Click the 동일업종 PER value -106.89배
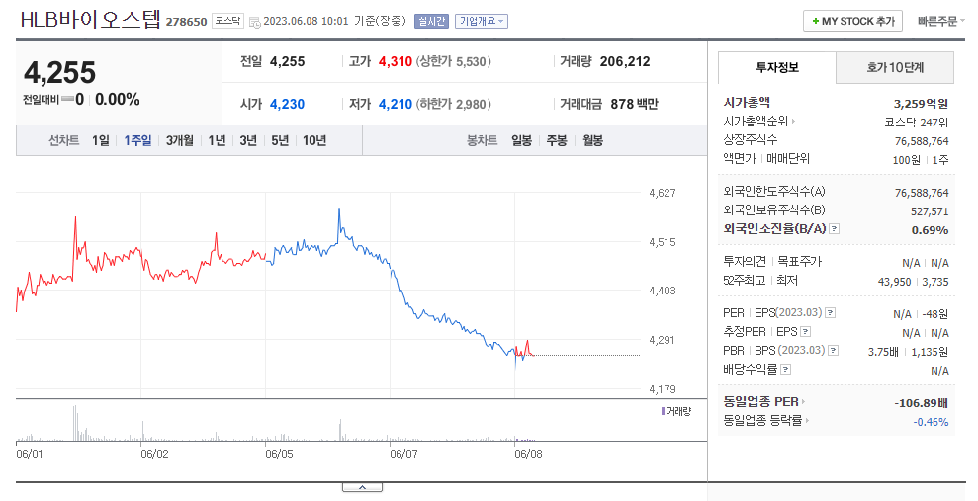This screenshot has width=978, height=501. tap(922, 403)
